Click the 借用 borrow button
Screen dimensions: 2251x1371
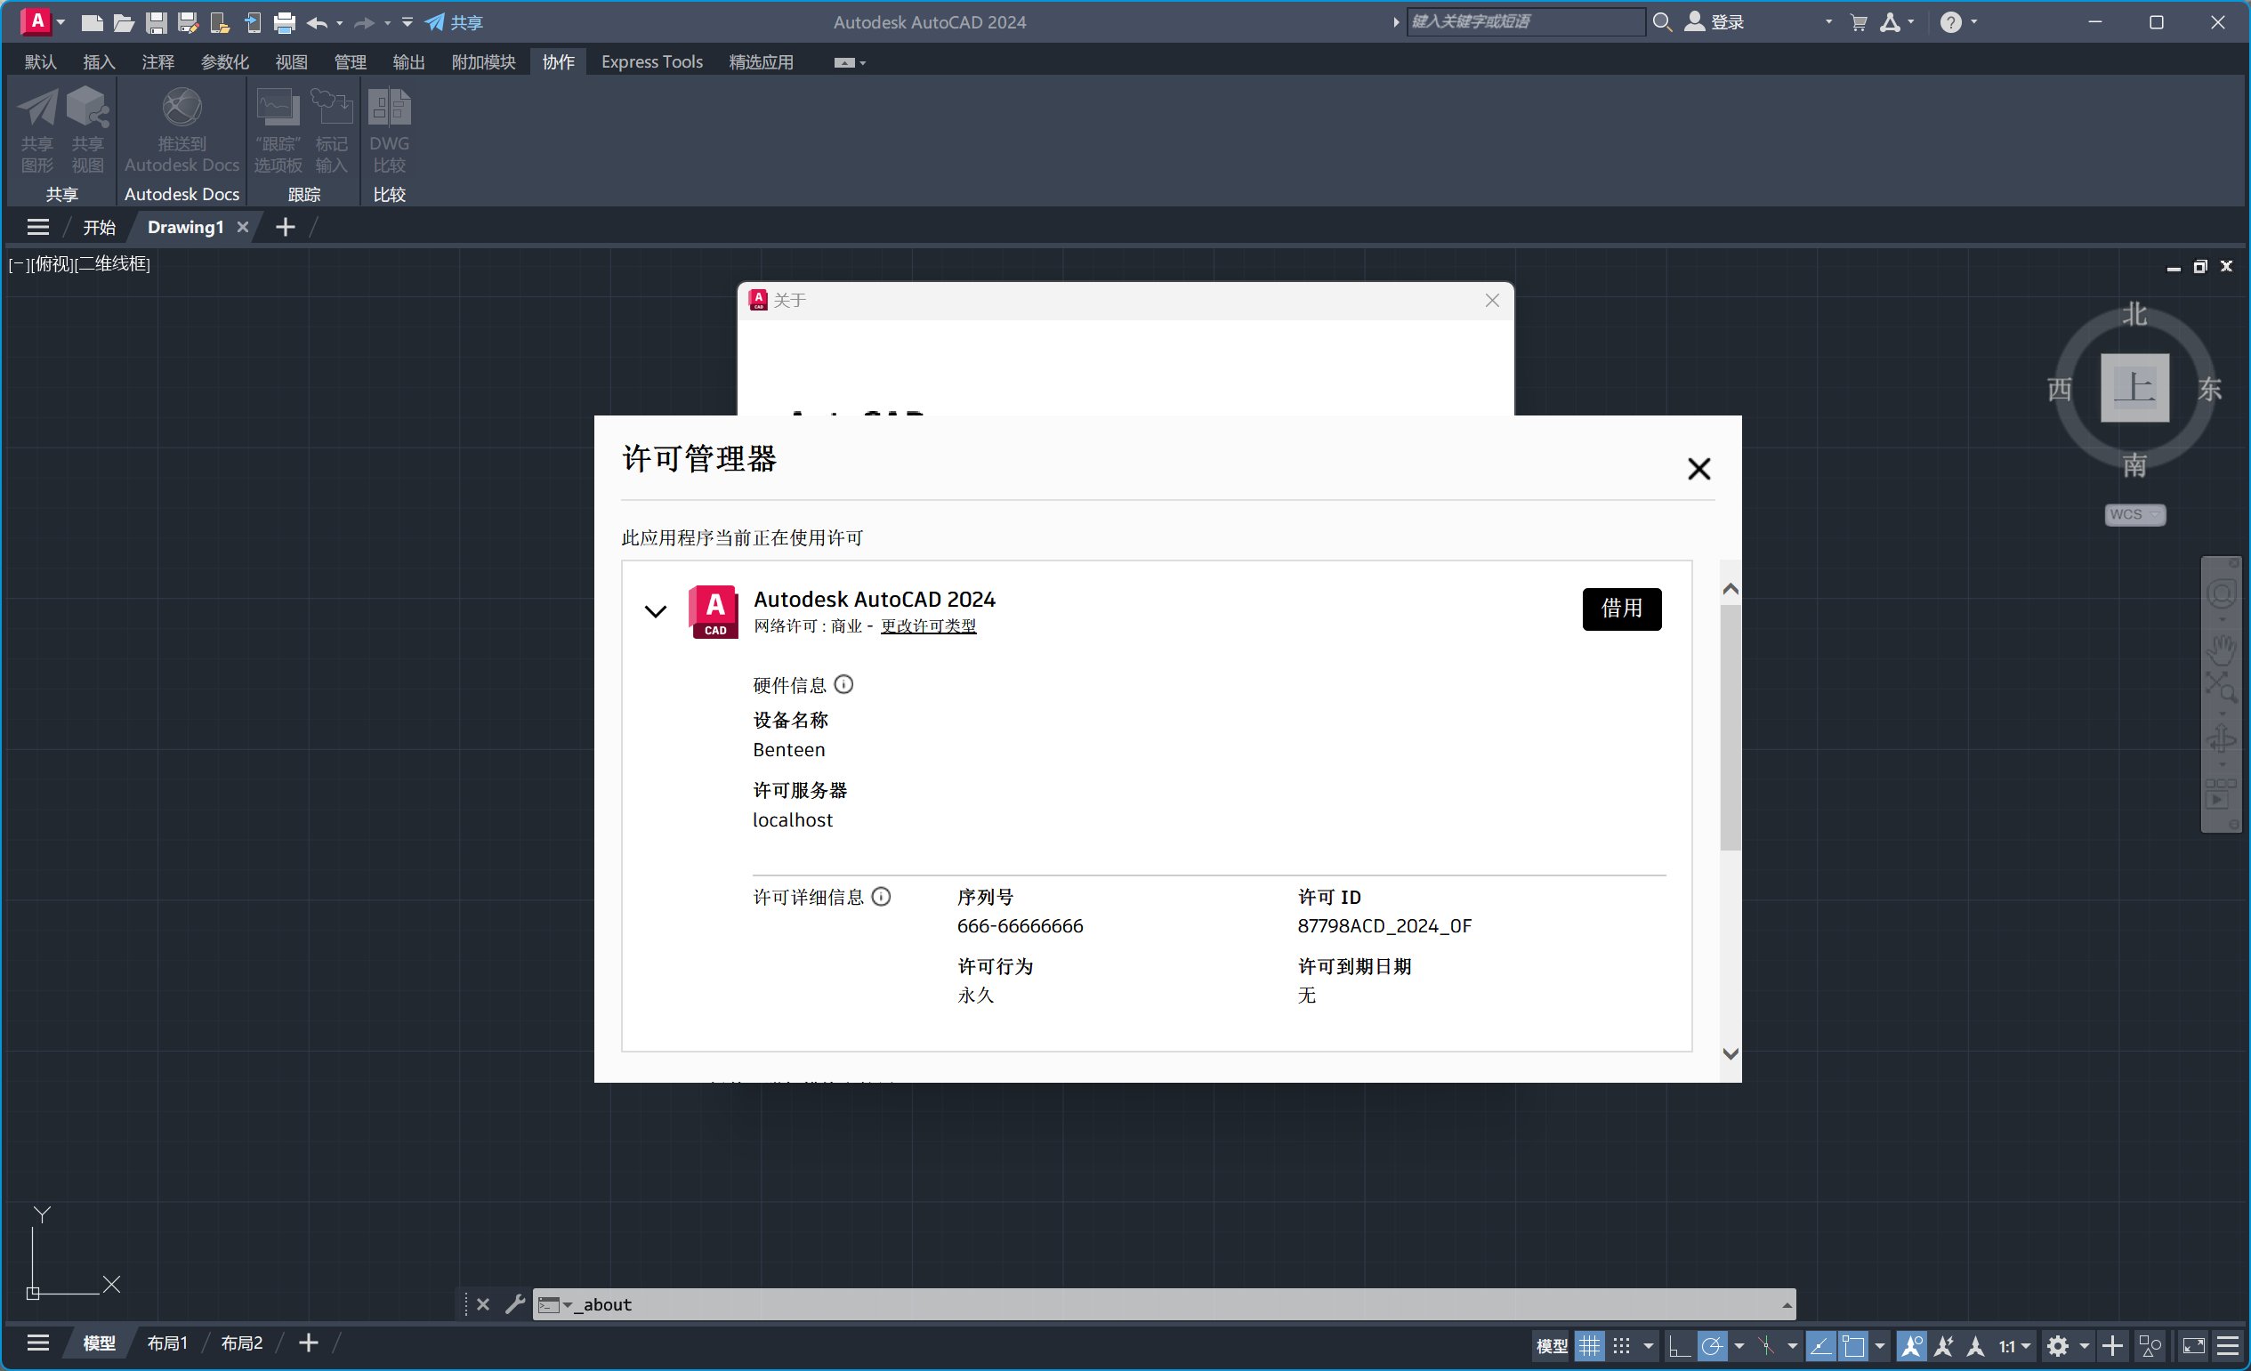tap(1622, 609)
